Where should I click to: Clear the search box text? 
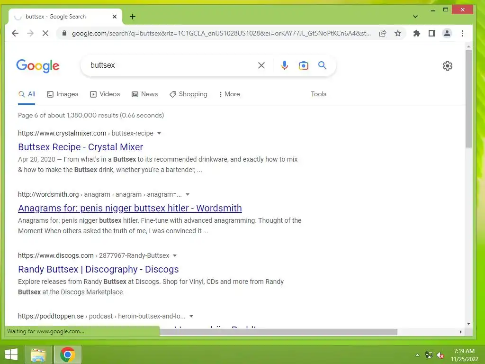point(261,65)
